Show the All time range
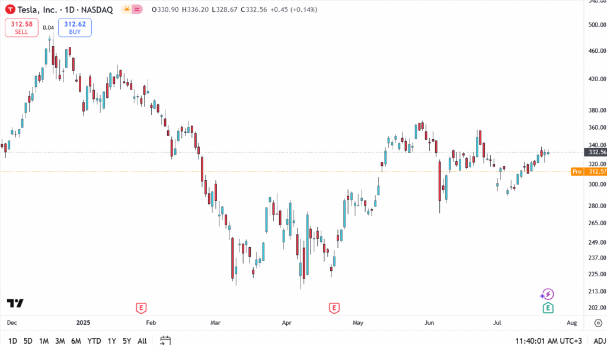The width and height of the screenshot is (607, 345). [x=142, y=341]
